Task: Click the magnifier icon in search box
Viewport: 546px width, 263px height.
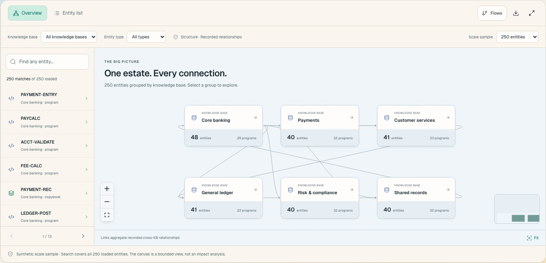Action: click(x=13, y=62)
